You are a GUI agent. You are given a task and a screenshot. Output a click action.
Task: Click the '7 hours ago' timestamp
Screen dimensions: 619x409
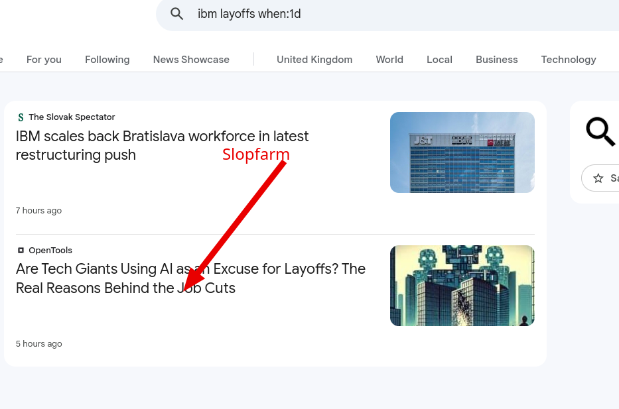point(38,211)
